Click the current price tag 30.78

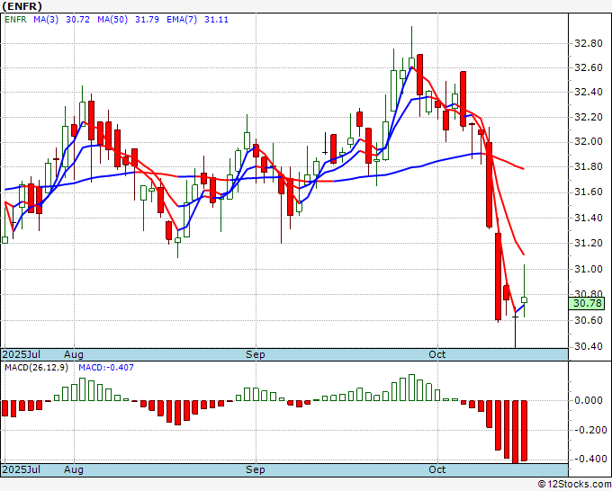pyautogui.click(x=587, y=303)
